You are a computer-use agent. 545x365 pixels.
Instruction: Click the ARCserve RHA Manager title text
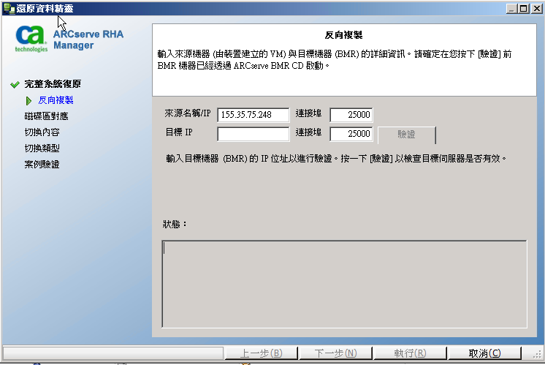[88, 39]
